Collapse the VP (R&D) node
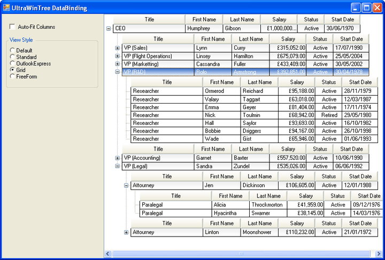The image size is (385, 260). click(x=117, y=72)
